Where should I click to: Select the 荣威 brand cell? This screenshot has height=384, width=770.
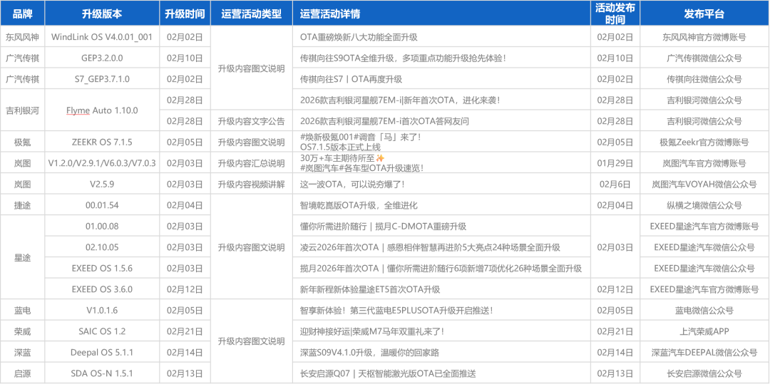pos(22,331)
